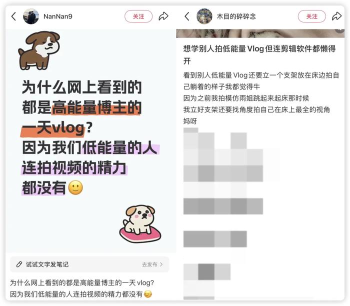Open the NanNan9 username label
The image size is (350, 306).
[58, 16]
